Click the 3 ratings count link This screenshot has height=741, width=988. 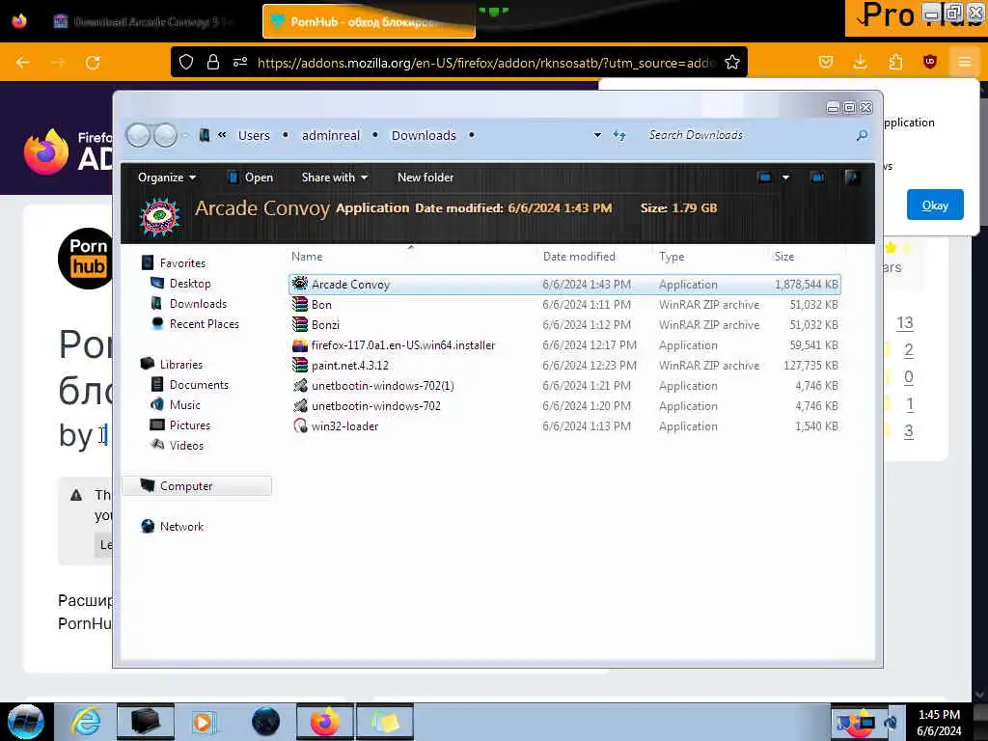coord(909,431)
